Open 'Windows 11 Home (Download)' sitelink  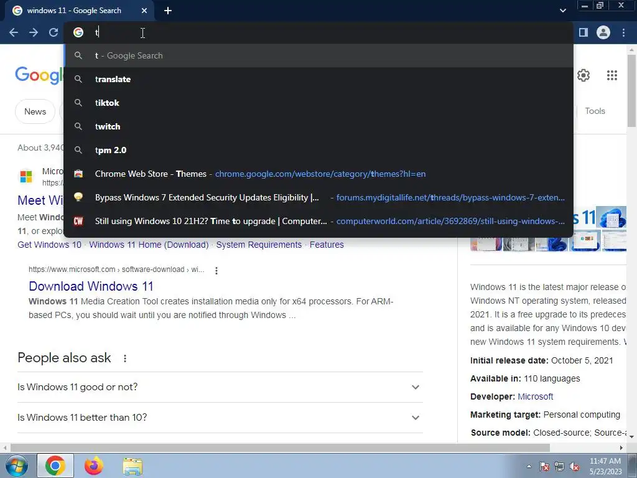(x=149, y=245)
